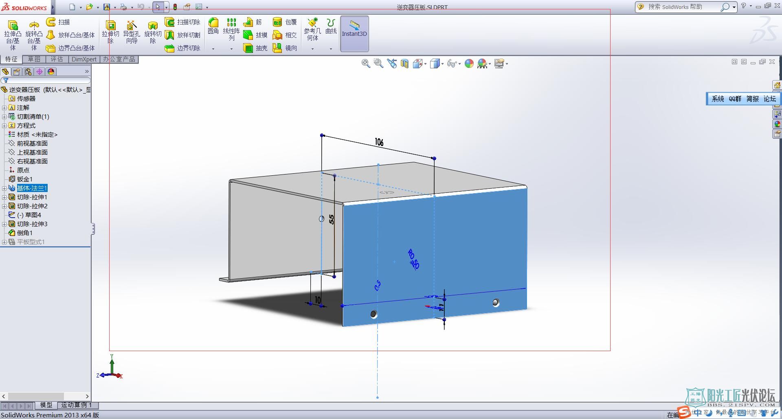Viewport: 782px width, 419px height.
Task: Choose the Boundary Cut (边界切除) tool
Action: tap(182, 48)
